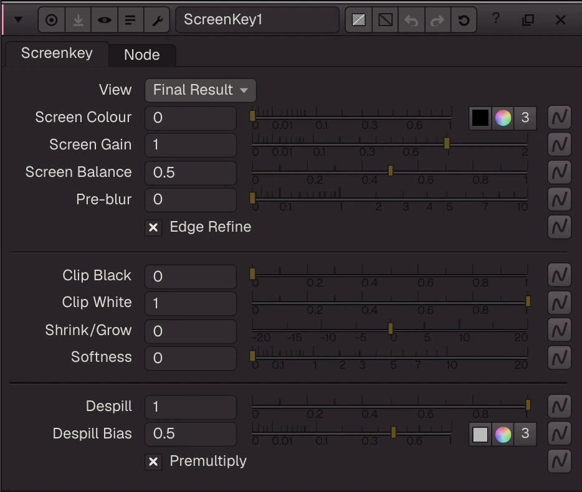Click the Screen Colour slider handle
Image resolution: width=582 pixels, height=492 pixels.
pos(252,116)
